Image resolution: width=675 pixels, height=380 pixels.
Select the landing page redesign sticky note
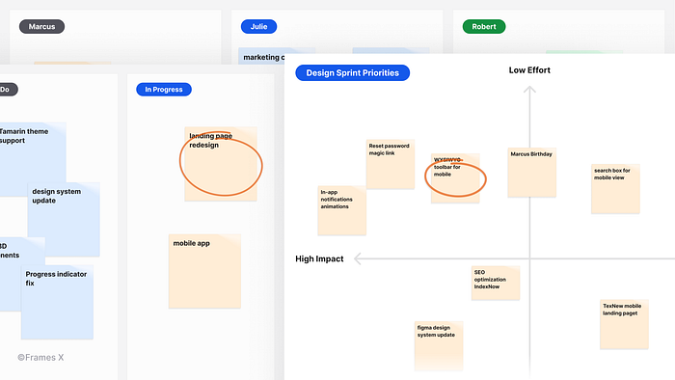(x=221, y=164)
